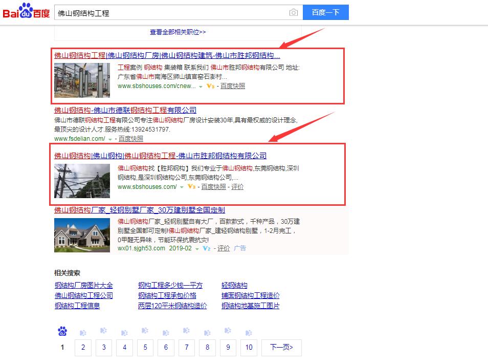The image size is (488, 364).
Task: Select related search 钢结构工程承包价格
Action: (x=167, y=295)
